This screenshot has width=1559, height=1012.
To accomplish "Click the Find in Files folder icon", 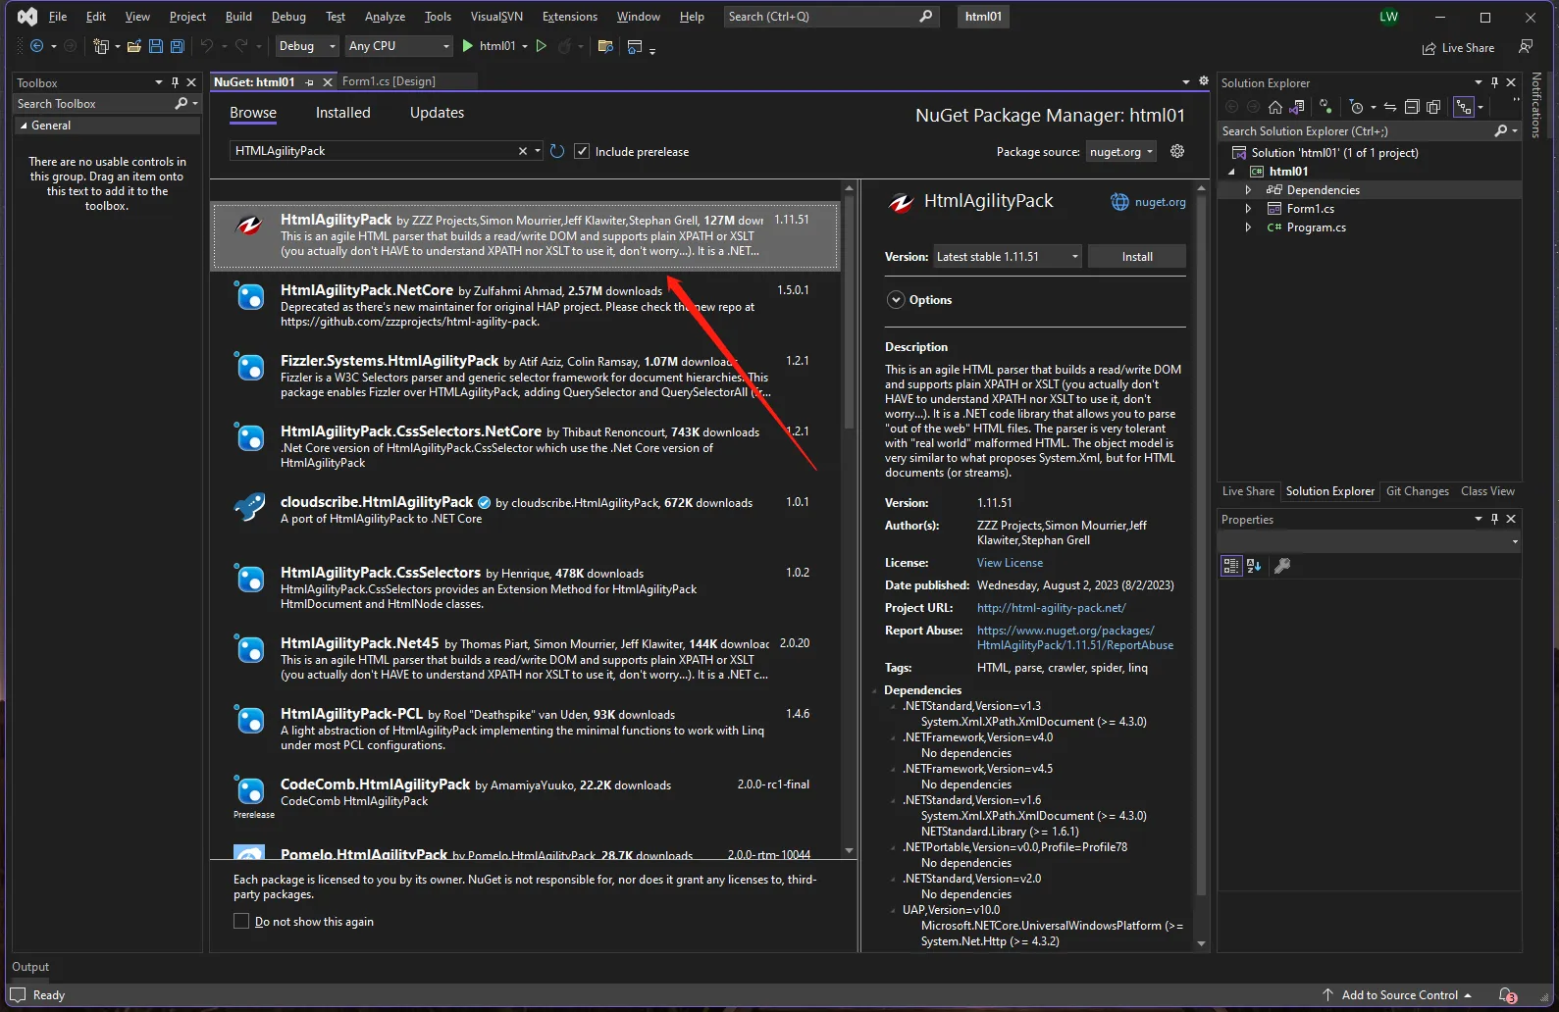I will (x=605, y=46).
